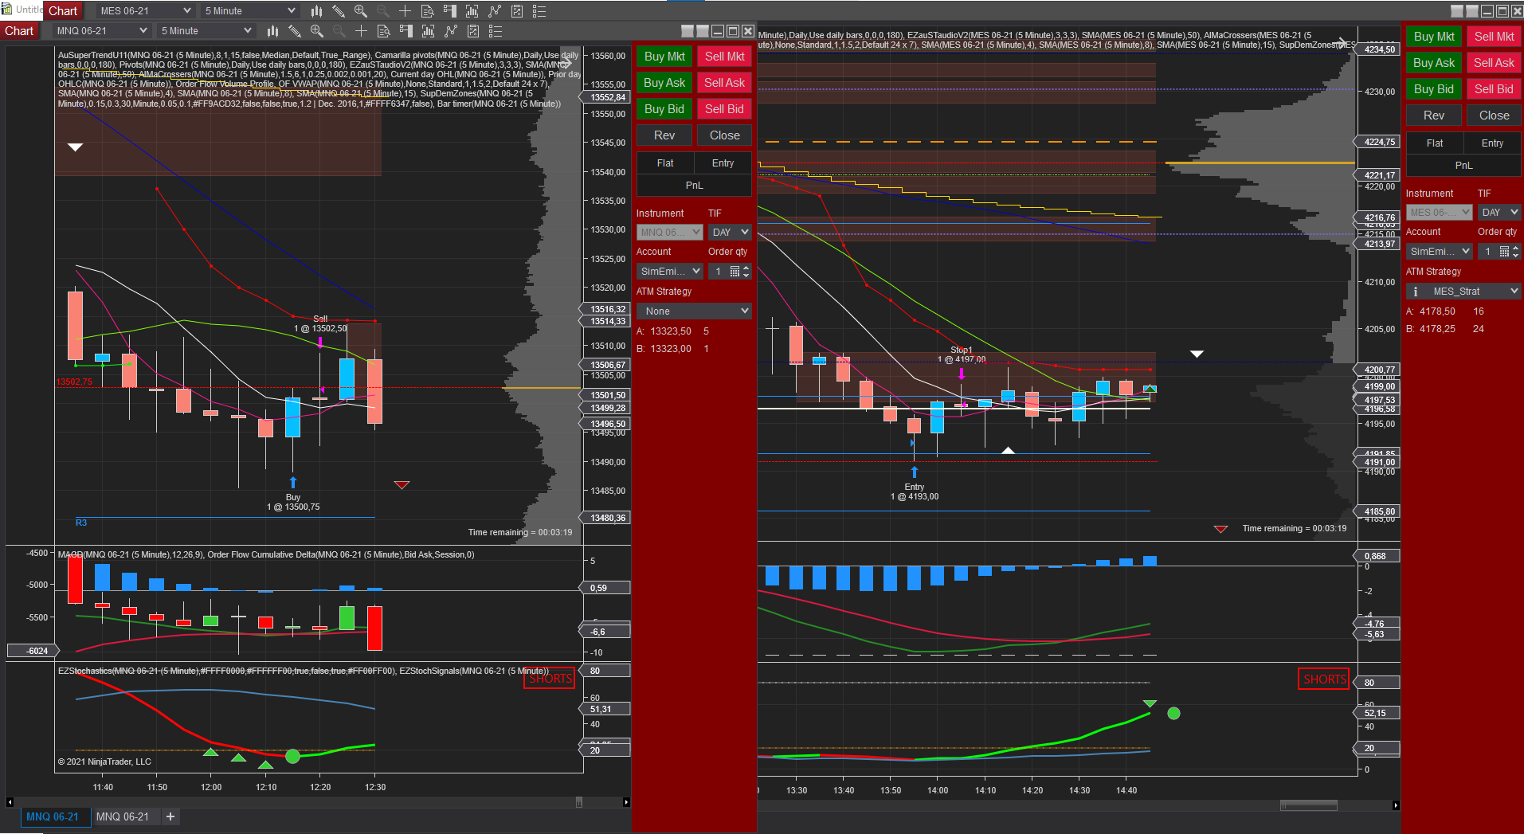
Task: Click the Flat cell in MNQ Chart Trader
Action: [x=665, y=163]
